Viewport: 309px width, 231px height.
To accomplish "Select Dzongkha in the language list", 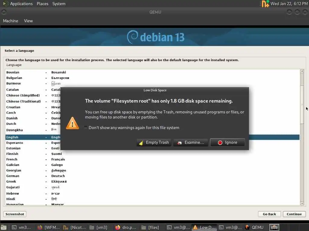I will pyautogui.click(x=152, y=130).
